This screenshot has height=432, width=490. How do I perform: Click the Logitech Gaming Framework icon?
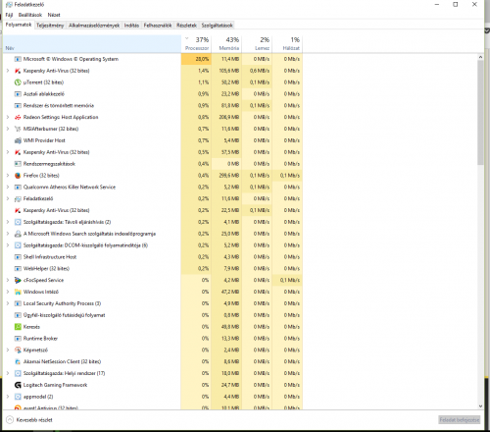click(x=18, y=385)
